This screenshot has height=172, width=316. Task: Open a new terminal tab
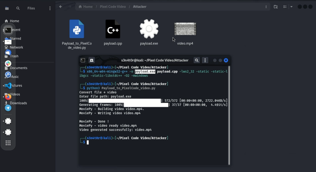pos(92,60)
